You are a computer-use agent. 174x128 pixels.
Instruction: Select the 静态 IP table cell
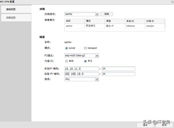tap(115, 26)
